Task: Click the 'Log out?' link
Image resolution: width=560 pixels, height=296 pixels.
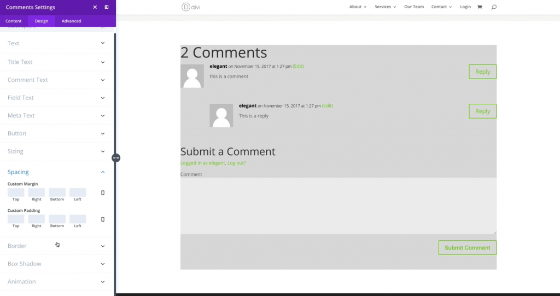Action: coord(237,163)
